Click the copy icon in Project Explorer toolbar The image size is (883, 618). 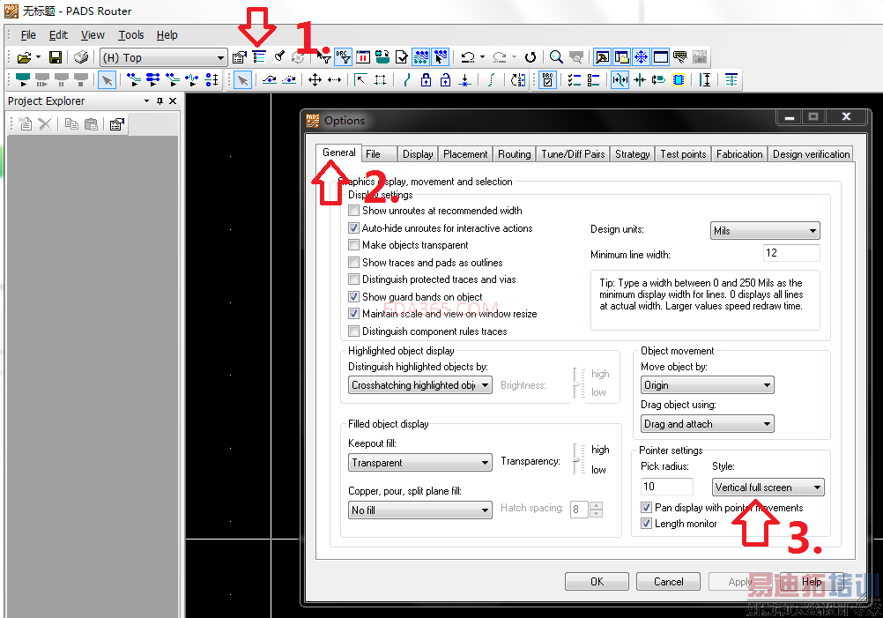click(71, 124)
